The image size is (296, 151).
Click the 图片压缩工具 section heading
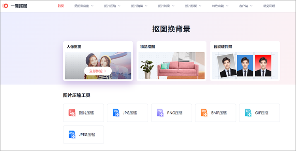pyautogui.click(x=77, y=95)
